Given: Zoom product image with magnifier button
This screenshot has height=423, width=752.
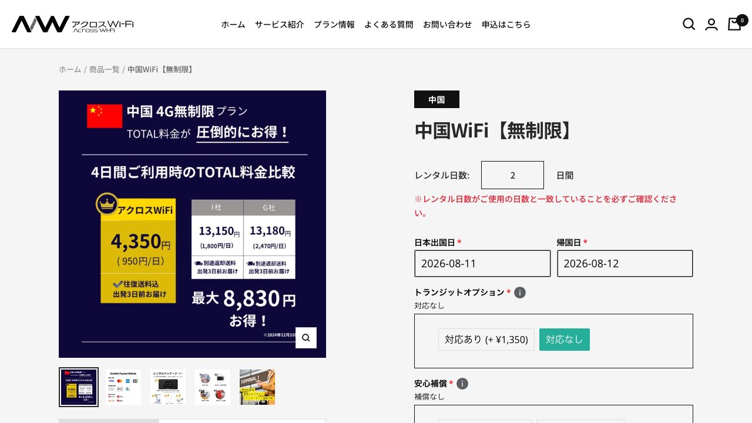Looking at the screenshot, I should coord(306,338).
